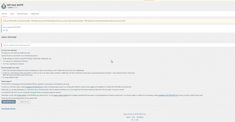Open the Free Plugins footer link

pos(140,117)
